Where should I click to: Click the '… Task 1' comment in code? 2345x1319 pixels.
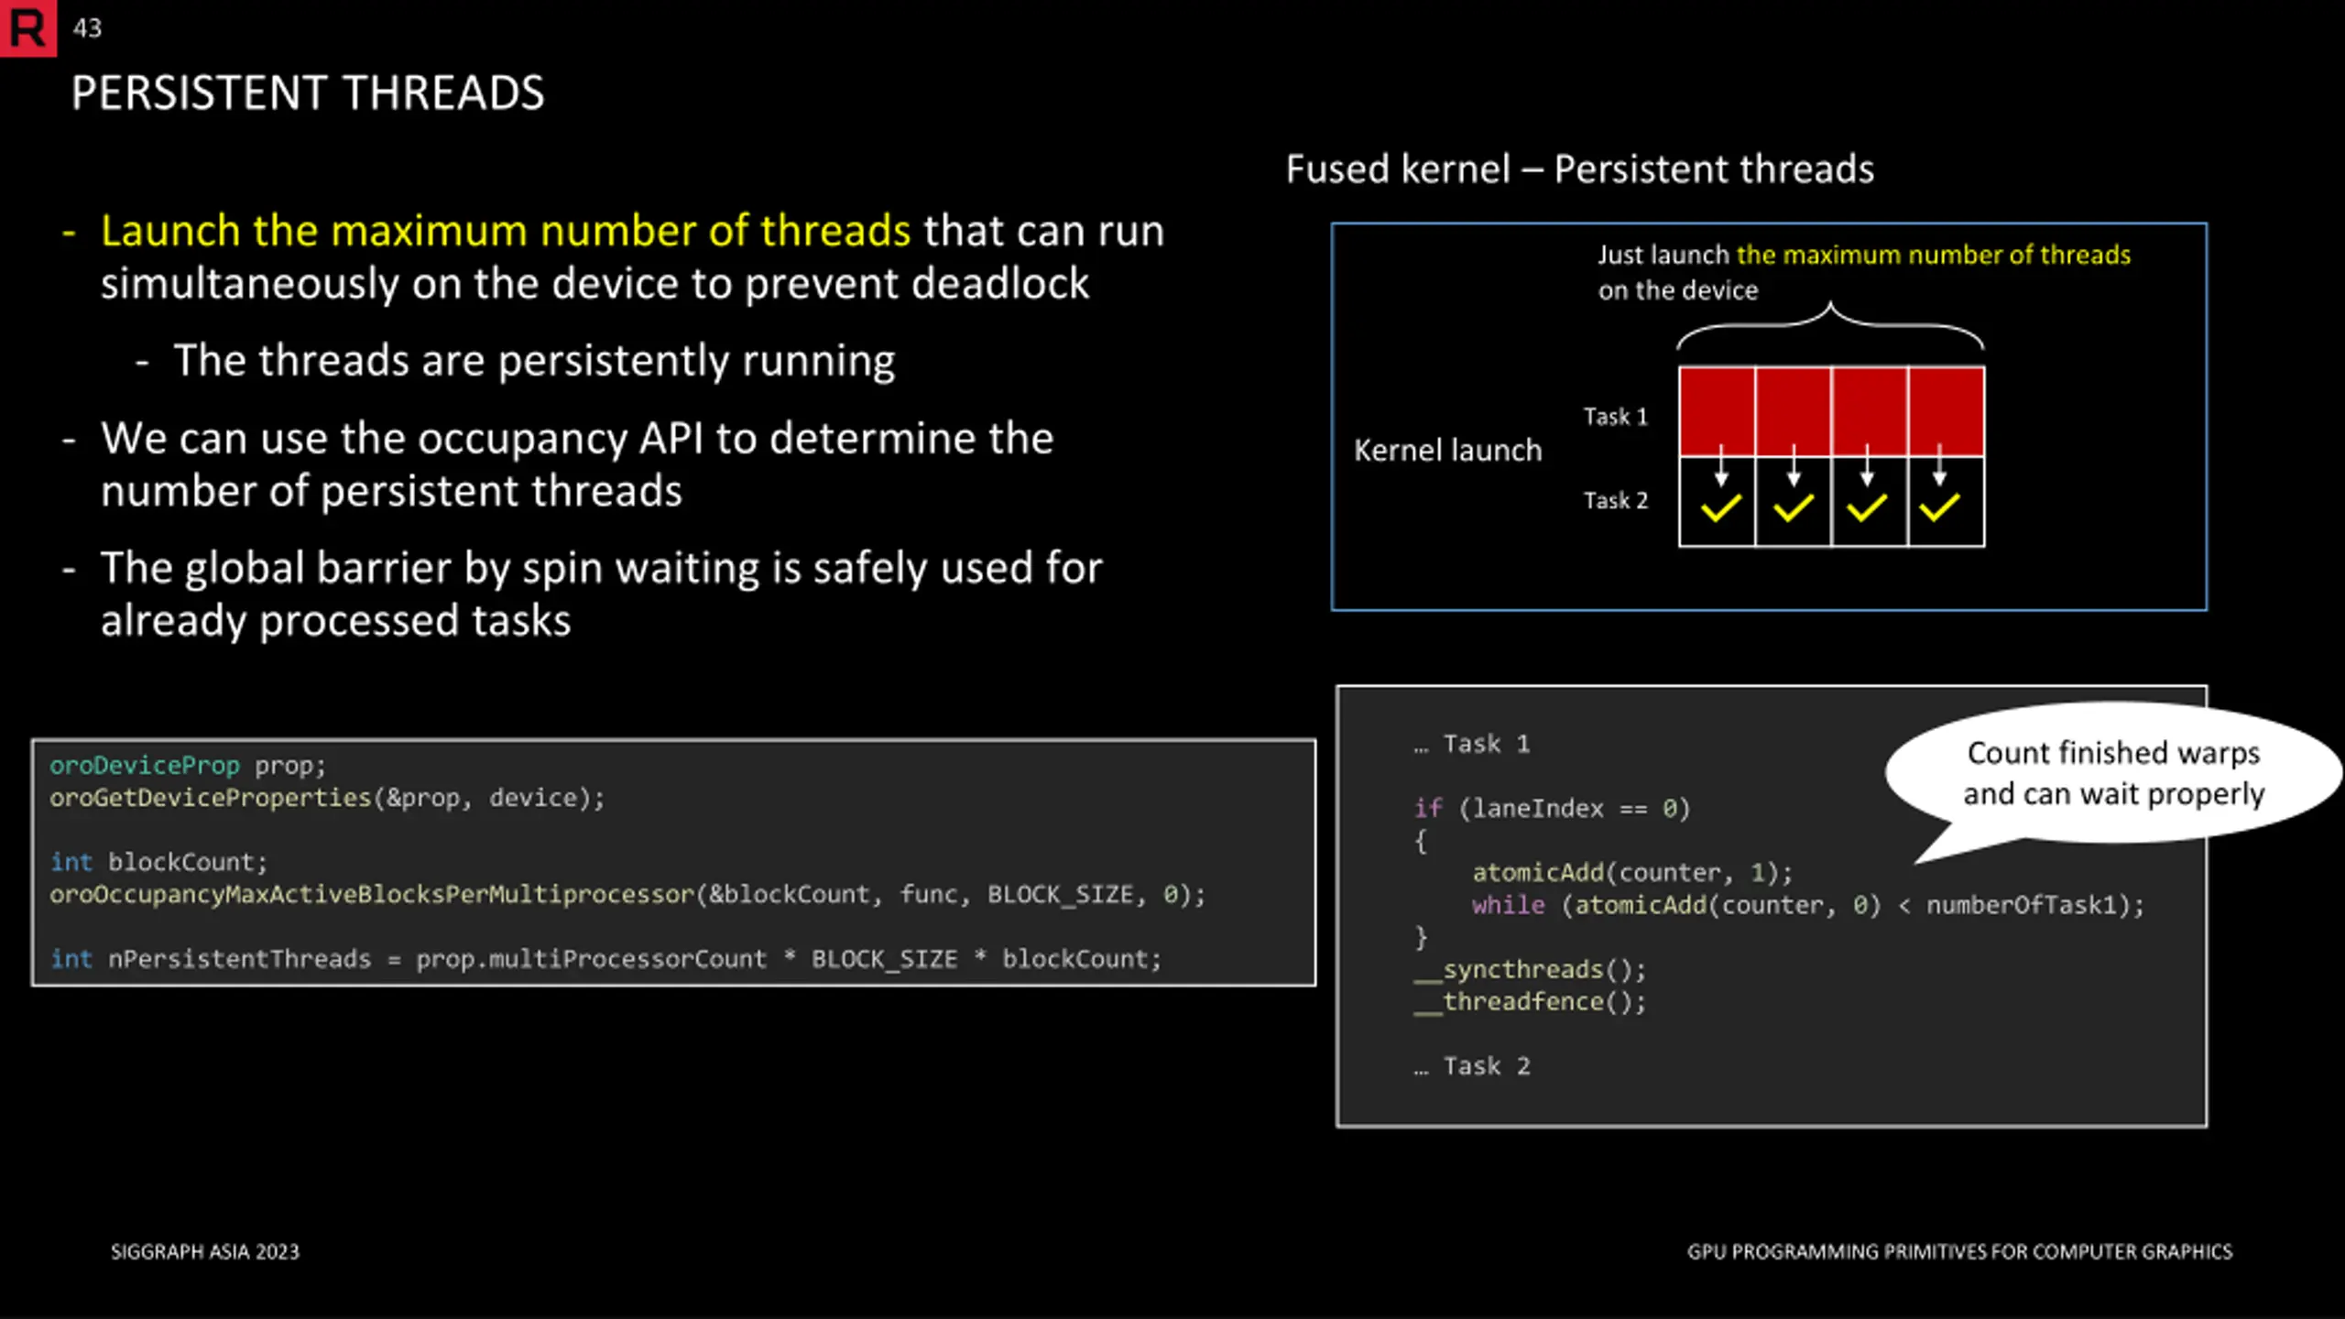pyautogui.click(x=1471, y=744)
